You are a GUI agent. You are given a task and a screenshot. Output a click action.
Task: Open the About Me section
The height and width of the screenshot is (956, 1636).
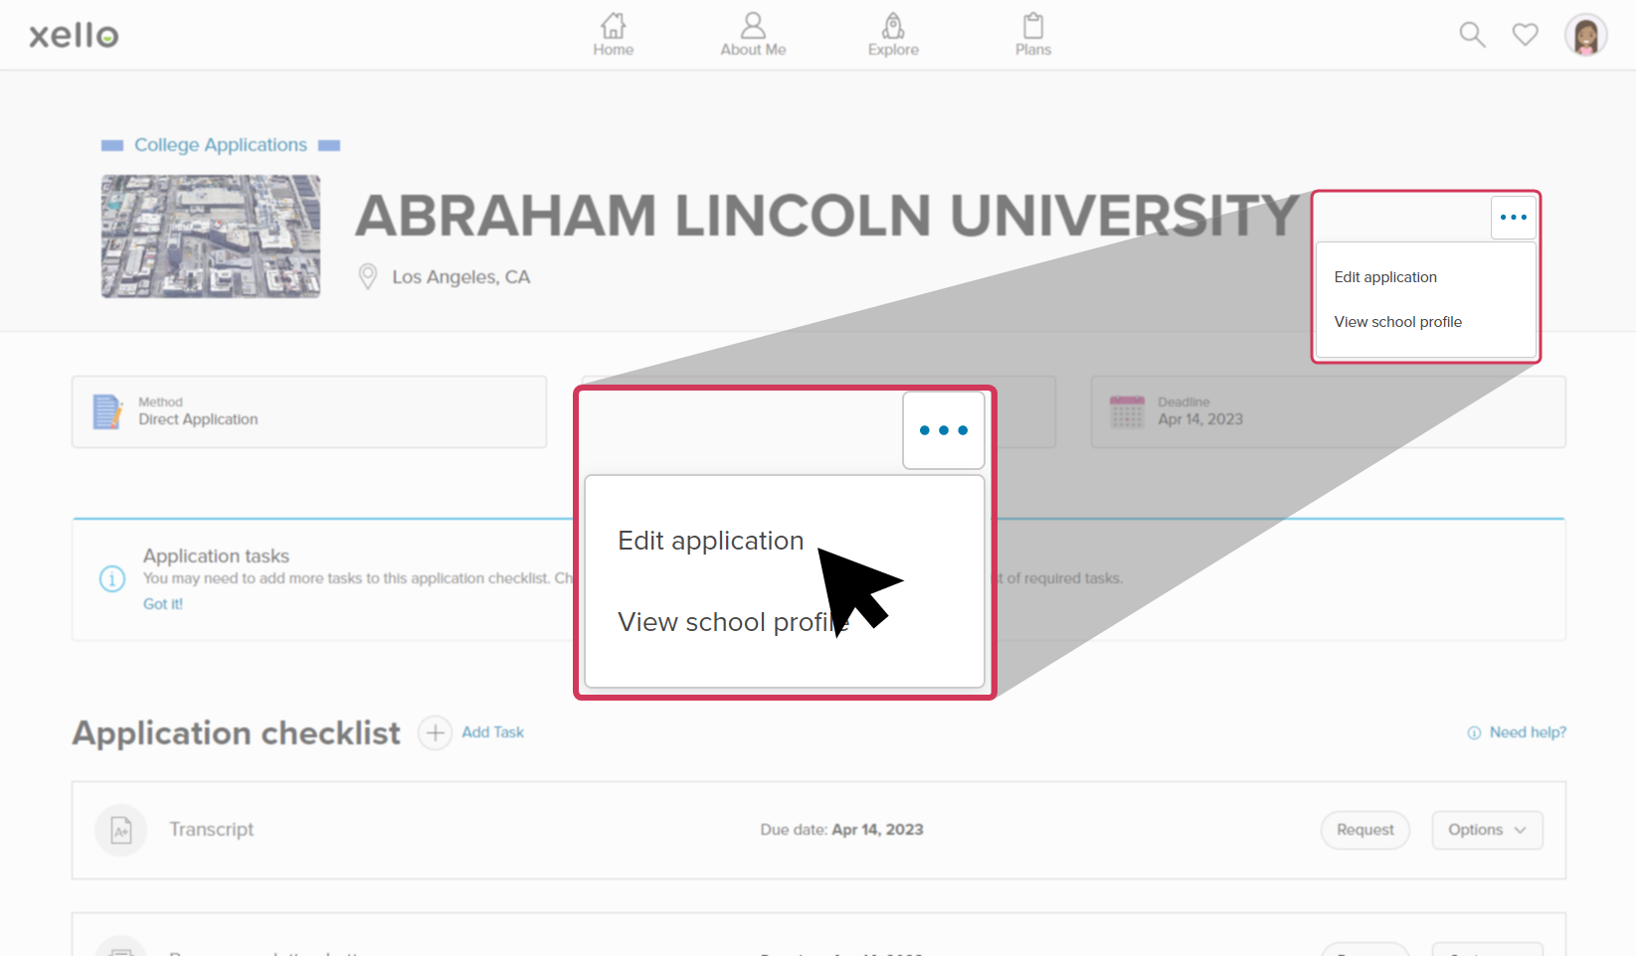(753, 34)
